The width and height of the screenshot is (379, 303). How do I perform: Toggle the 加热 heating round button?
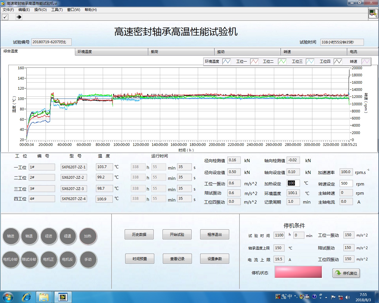(x=88, y=236)
